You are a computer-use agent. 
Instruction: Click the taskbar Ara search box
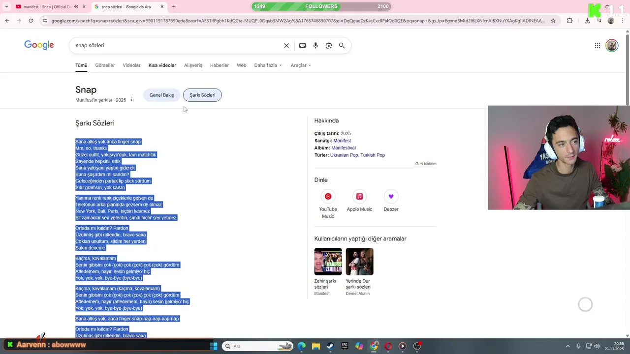pos(257,346)
